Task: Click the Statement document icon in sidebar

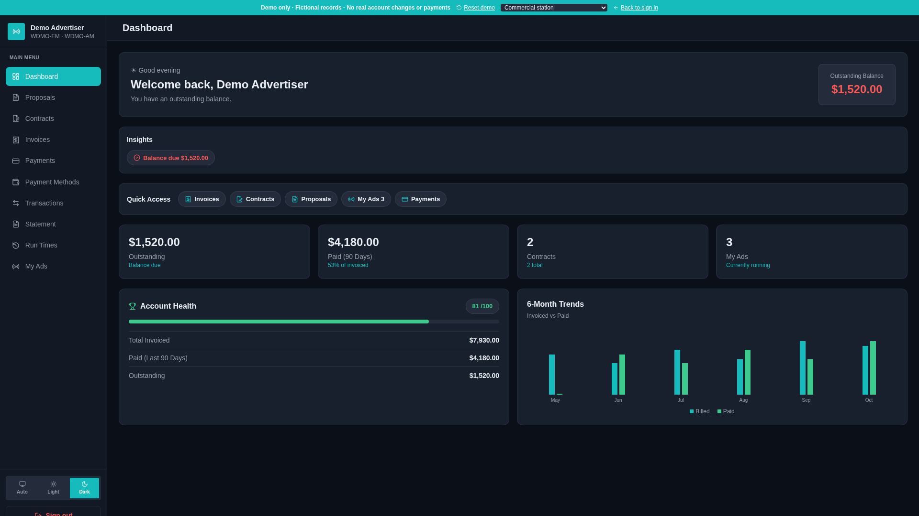Action: 16,224
